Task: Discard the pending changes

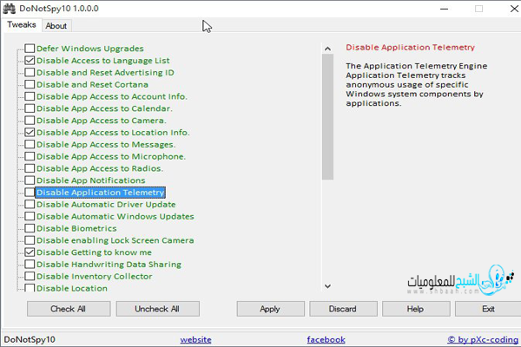Action: coord(343,309)
